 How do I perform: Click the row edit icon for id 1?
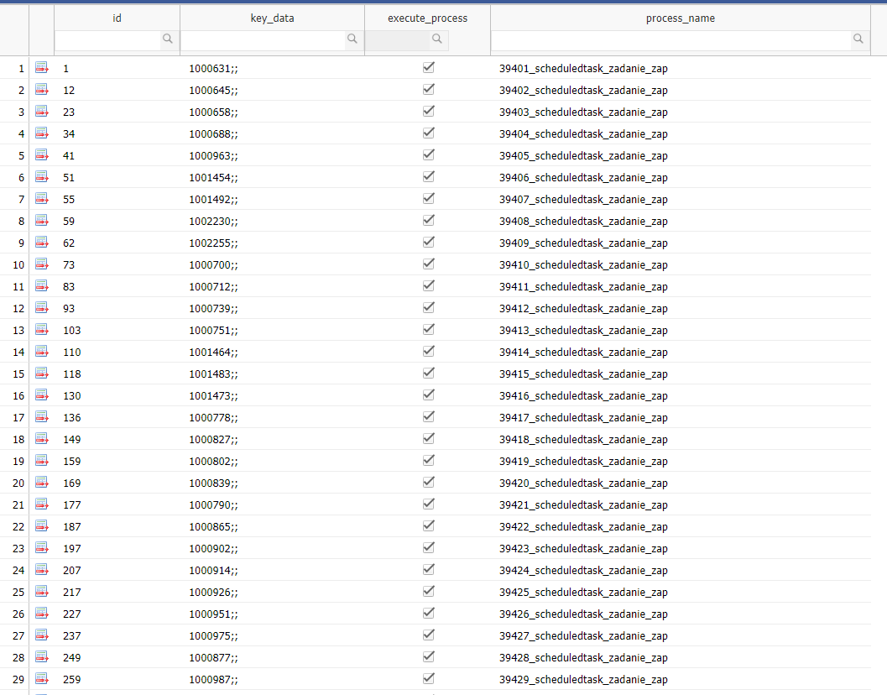pyautogui.click(x=41, y=68)
